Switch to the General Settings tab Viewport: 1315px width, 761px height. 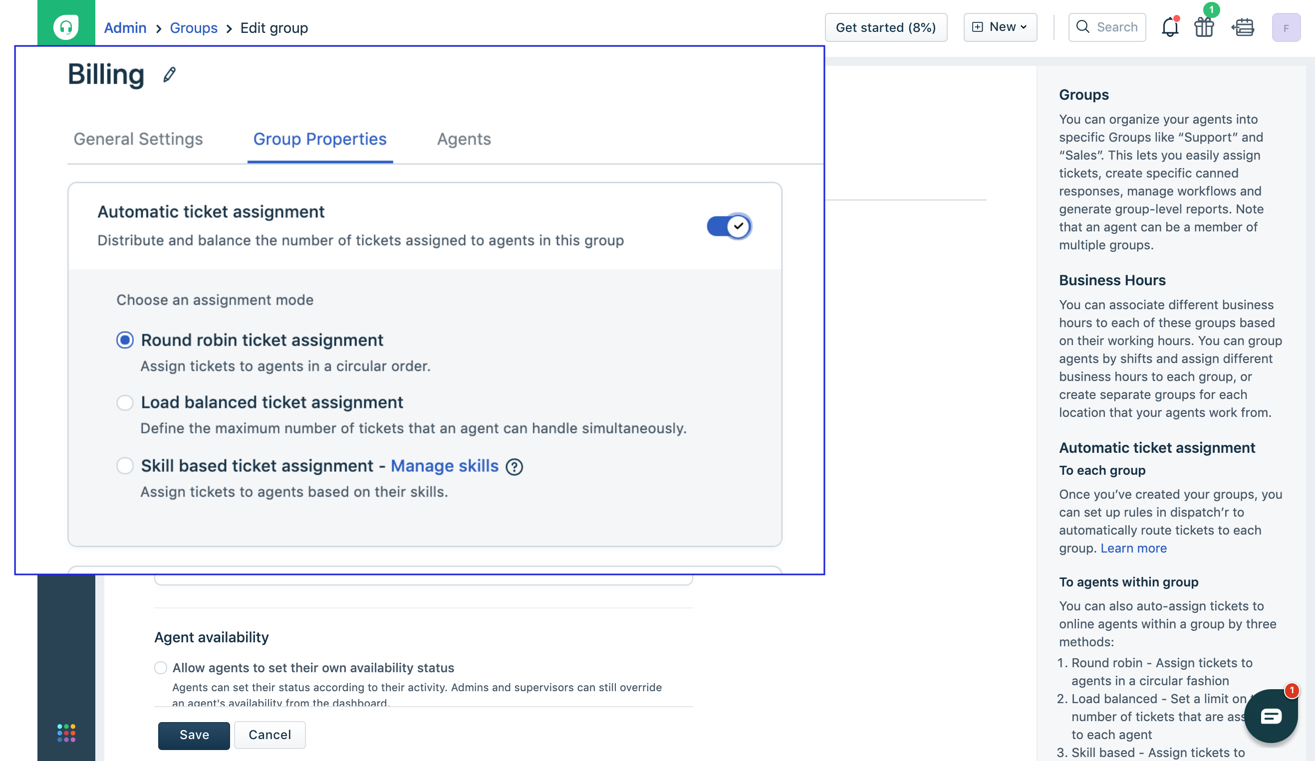(138, 139)
